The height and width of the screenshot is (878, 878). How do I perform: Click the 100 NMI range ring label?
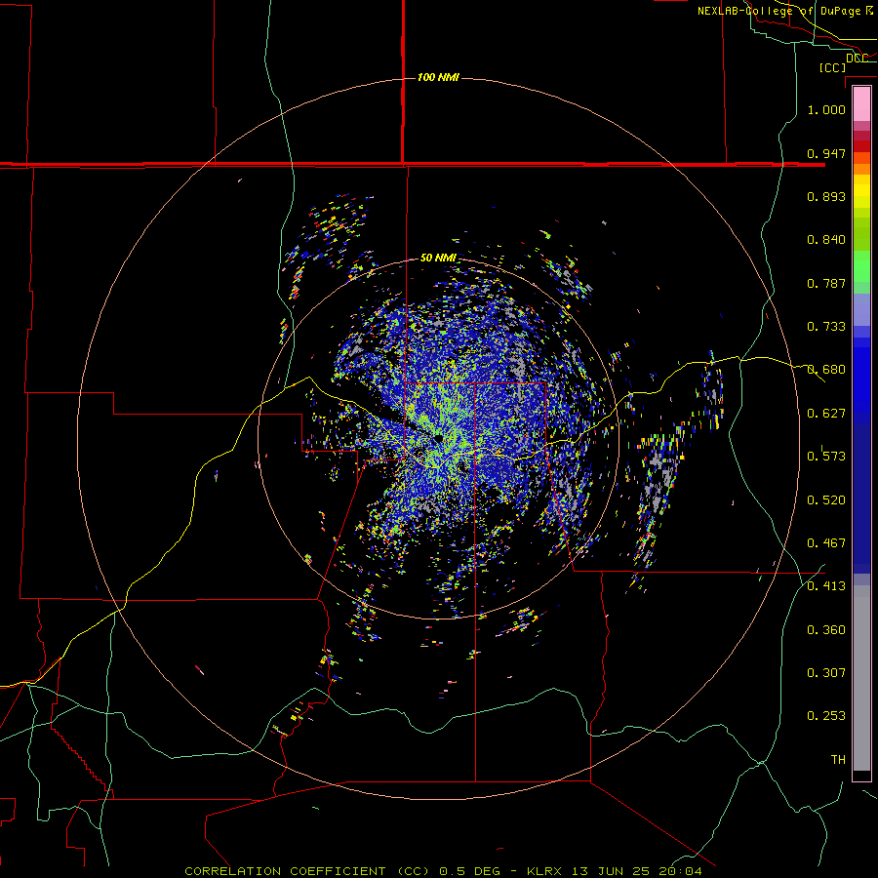click(438, 77)
